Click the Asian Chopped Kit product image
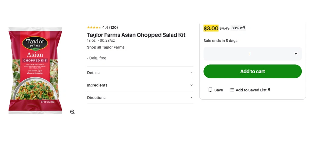The image size is (312, 141). [x=35, y=70]
